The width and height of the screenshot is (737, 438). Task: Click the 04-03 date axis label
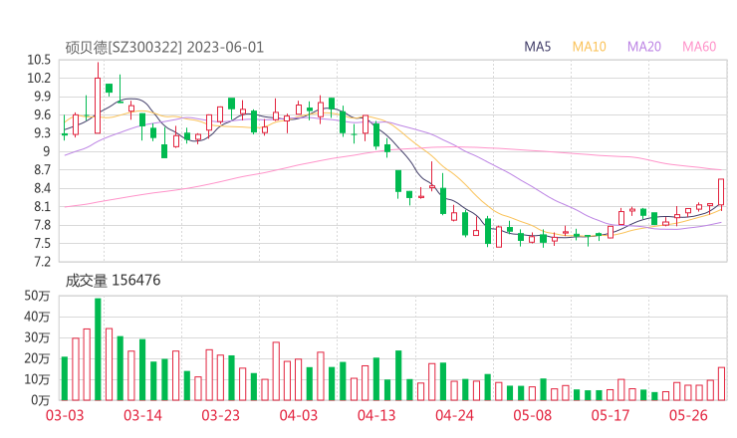pos(299,415)
